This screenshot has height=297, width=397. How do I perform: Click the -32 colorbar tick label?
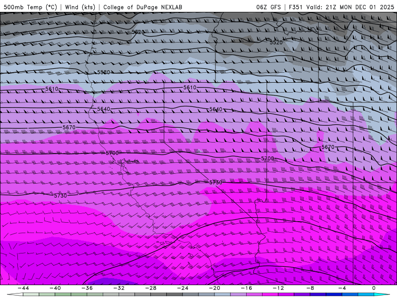[x=119, y=288]
